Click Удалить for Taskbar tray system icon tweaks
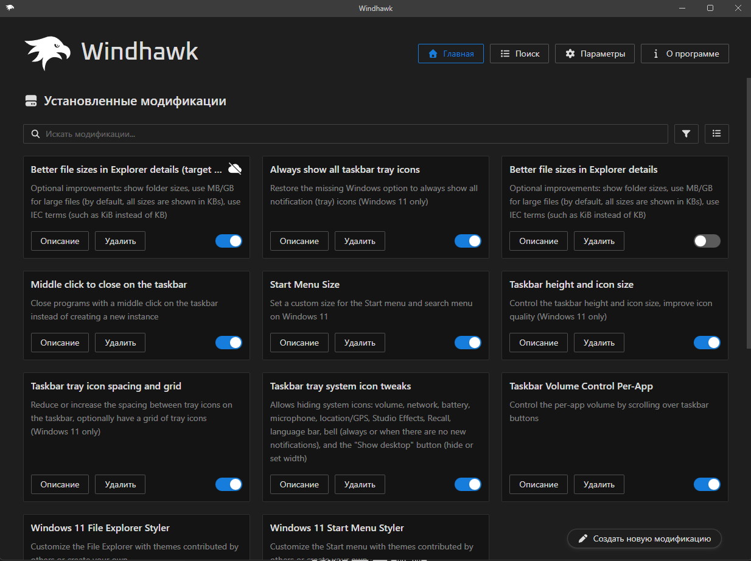This screenshot has width=751, height=561. click(360, 484)
